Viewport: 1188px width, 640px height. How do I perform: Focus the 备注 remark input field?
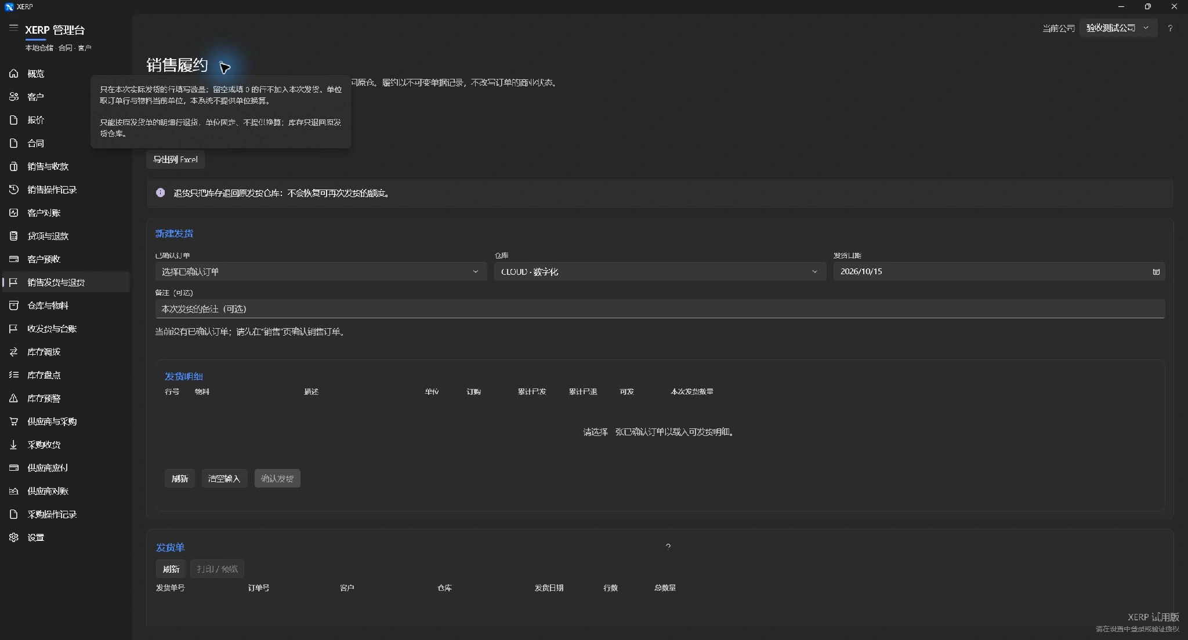(660, 309)
